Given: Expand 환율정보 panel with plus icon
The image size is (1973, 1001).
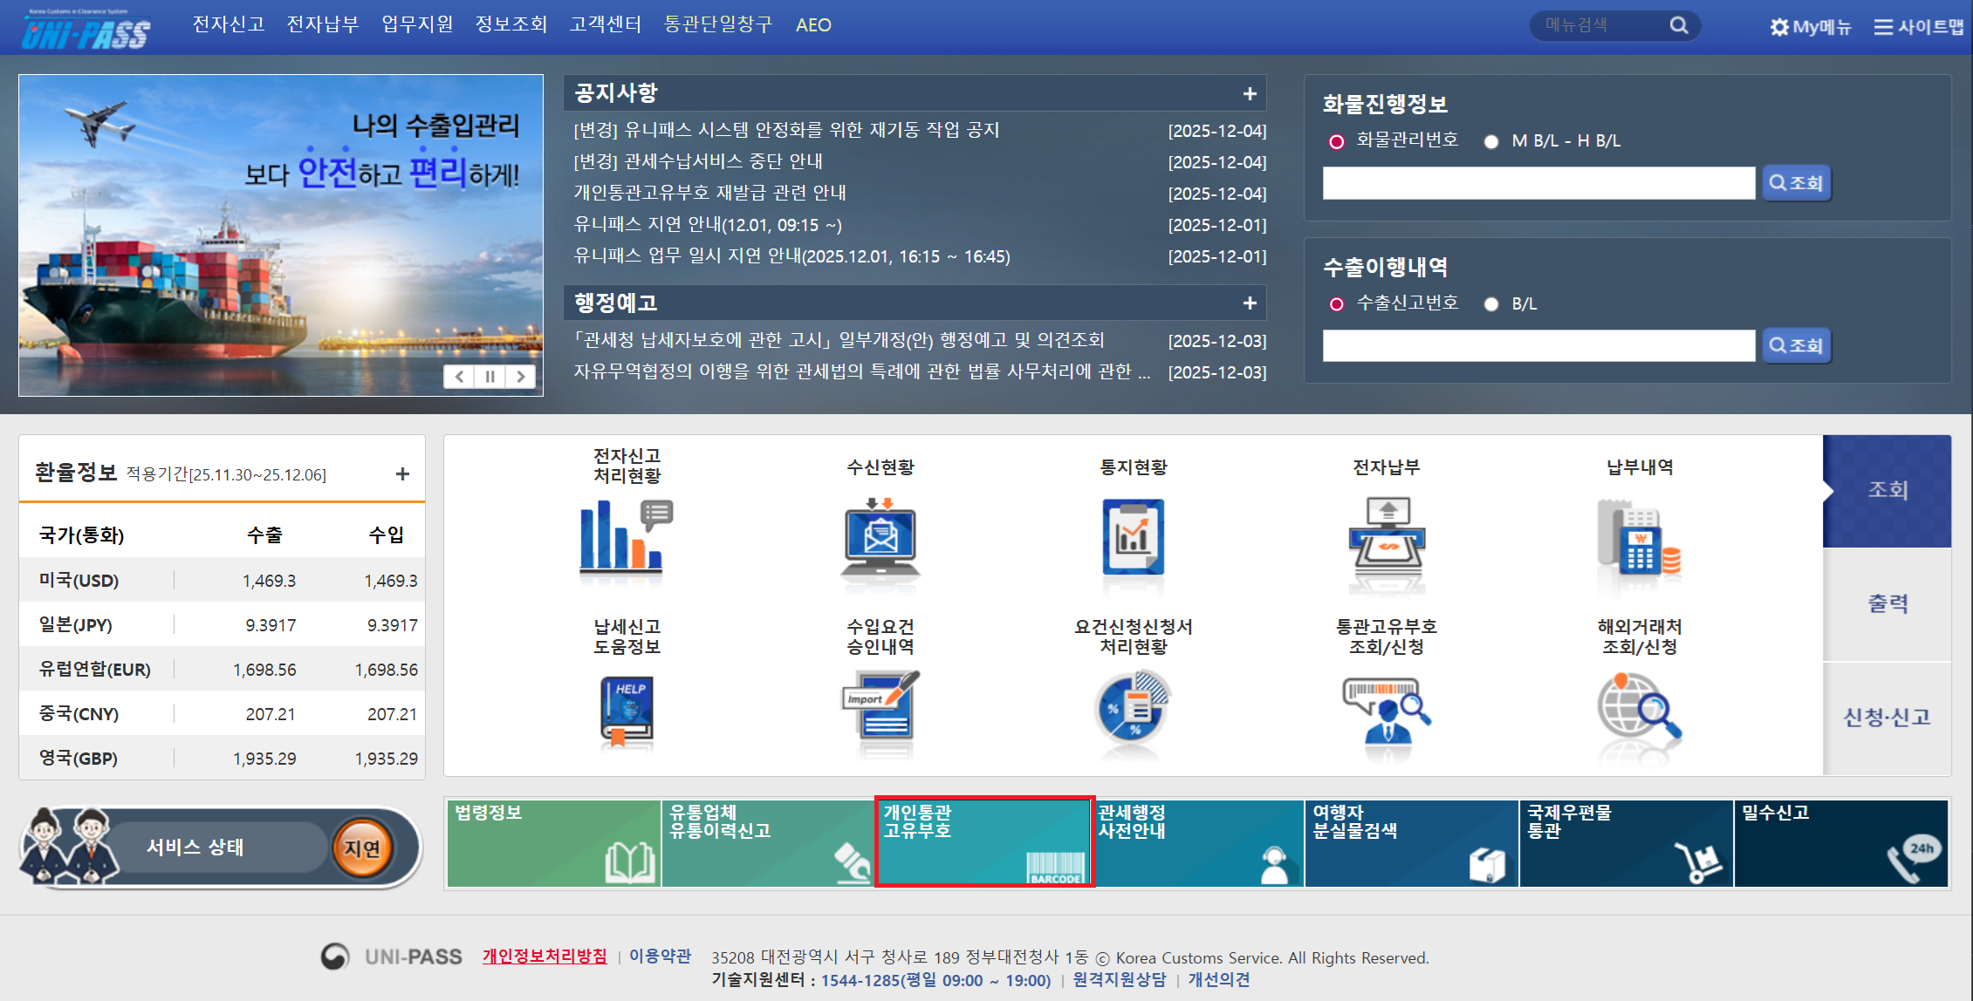Looking at the screenshot, I should point(402,474).
